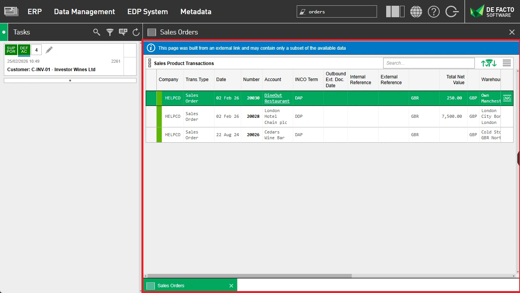520x293 pixels.
Task: Open the DineOut Restaurant account link
Action: [277, 98]
